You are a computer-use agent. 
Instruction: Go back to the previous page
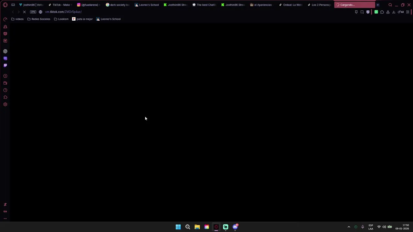point(13,12)
